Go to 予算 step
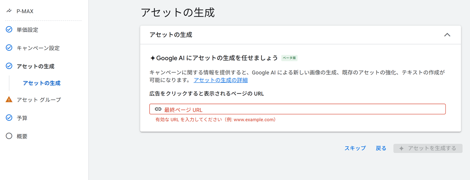 (22, 118)
